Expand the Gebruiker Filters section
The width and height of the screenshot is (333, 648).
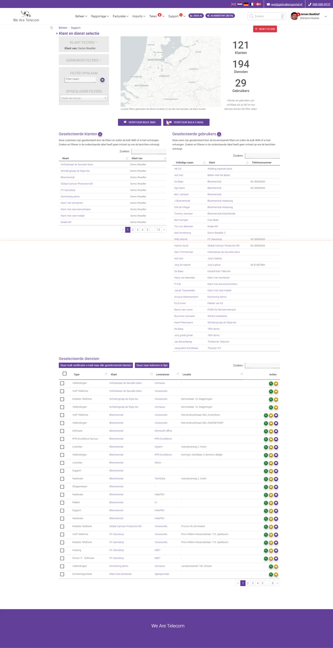pyautogui.click(x=84, y=60)
